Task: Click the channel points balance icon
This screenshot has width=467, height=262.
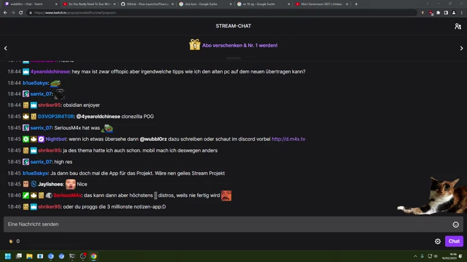Action: pyautogui.click(x=11, y=241)
